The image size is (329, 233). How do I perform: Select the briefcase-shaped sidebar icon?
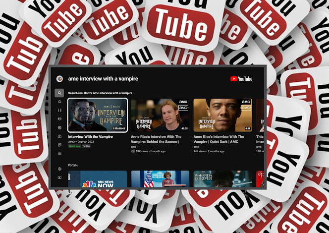pyautogui.click(x=59, y=136)
